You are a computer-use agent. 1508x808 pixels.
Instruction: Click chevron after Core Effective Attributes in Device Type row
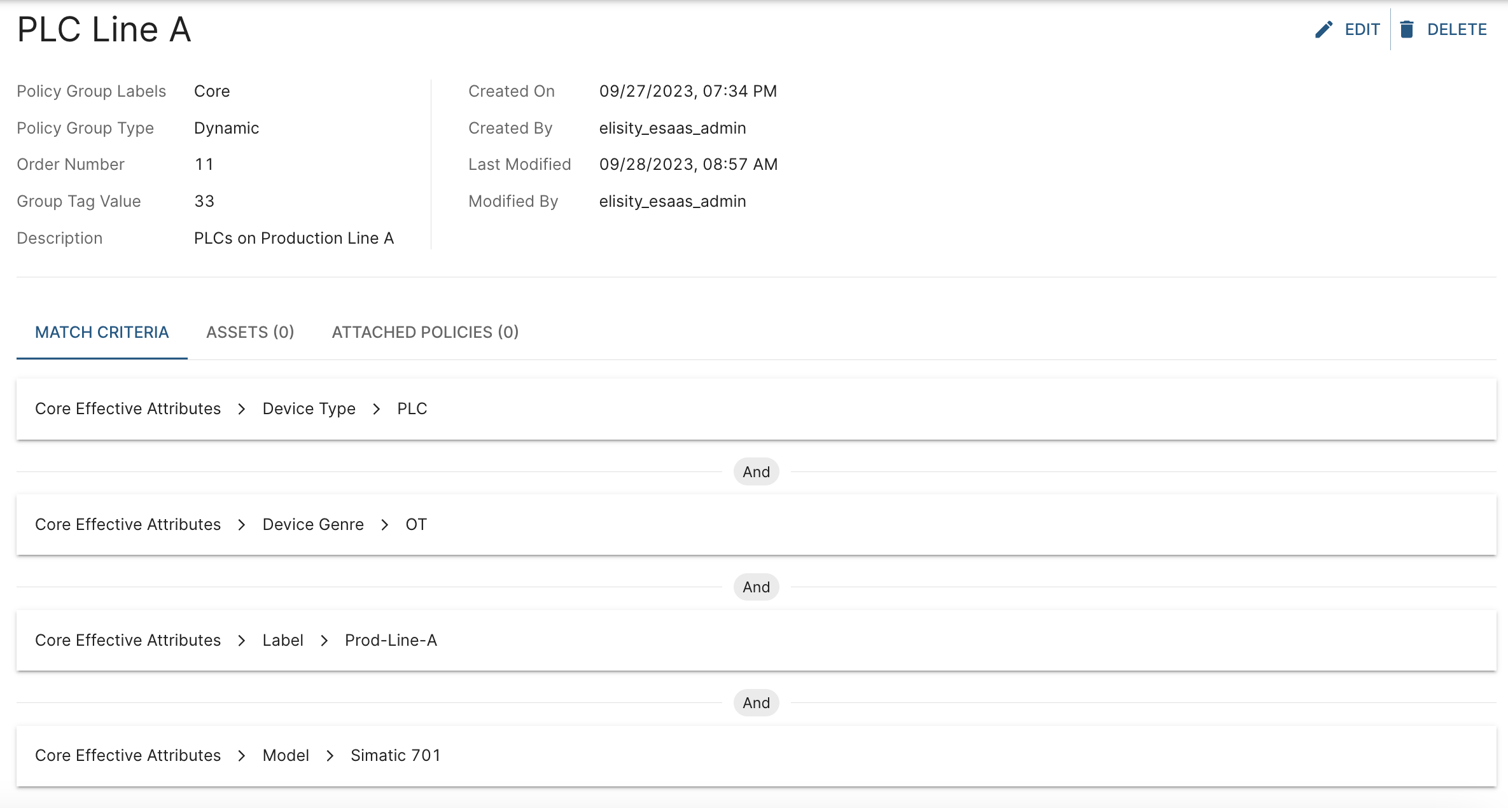[242, 409]
